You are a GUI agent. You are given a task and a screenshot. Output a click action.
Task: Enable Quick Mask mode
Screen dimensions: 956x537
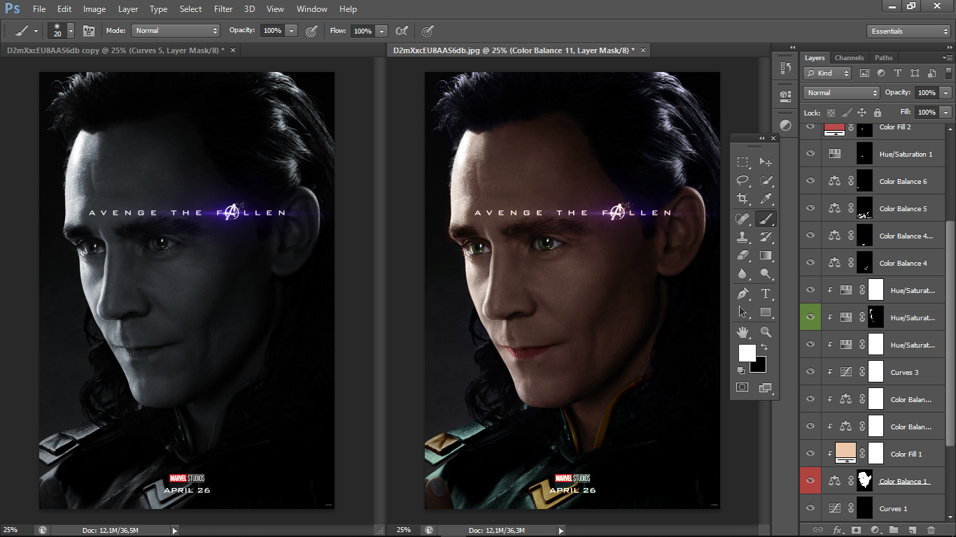coord(743,387)
